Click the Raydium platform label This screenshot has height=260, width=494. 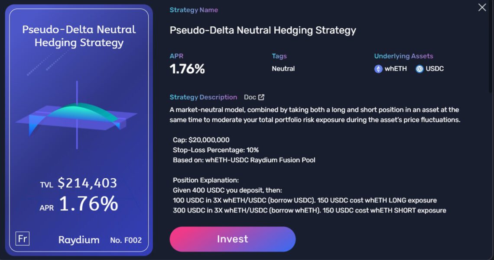coord(79,240)
